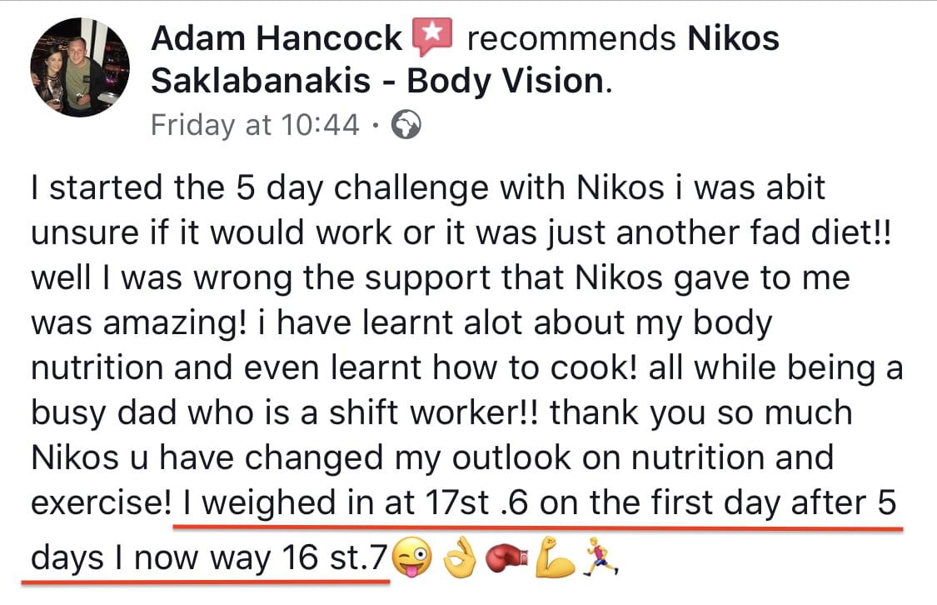Click the Adam Hancock name link

(278, 38)
